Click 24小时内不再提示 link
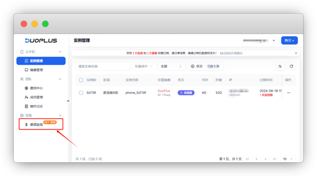Viewport: 317px width, 176px height. click(231, 53)
